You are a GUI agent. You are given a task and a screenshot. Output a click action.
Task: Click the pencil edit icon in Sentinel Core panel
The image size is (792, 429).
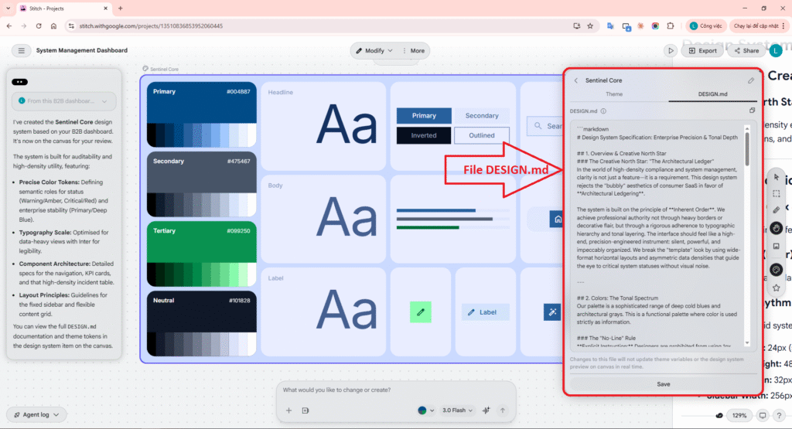(x=750, y=80)
